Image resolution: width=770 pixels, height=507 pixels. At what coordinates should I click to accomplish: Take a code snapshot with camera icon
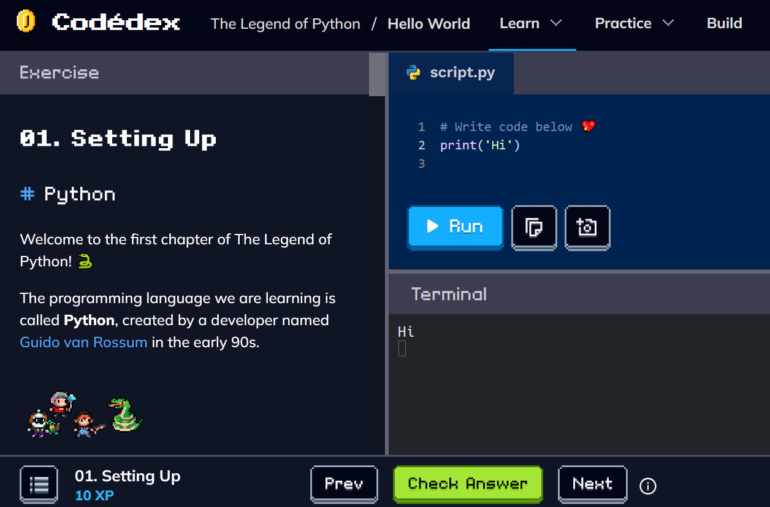[587, 228]
